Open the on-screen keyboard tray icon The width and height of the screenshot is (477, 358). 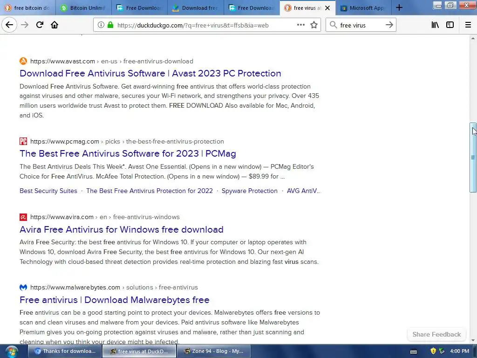(x=414, y=351)
